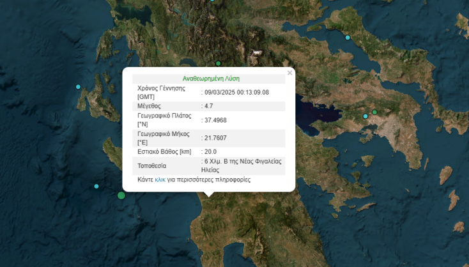Click the "Εστιακό Βάθος [km]" row label
Screen dimensions: 469x267
[164, 151]
